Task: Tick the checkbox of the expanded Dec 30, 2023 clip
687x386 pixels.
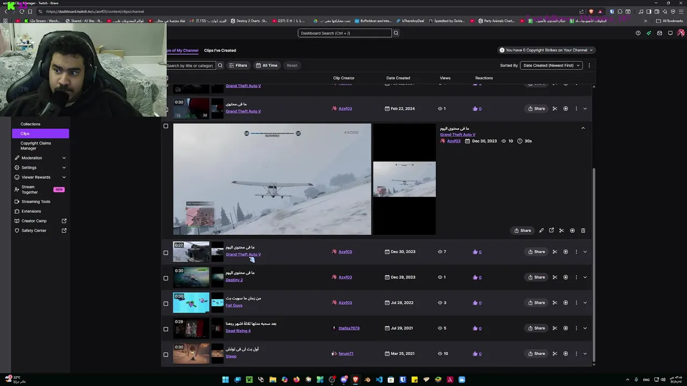Action: click(166, 126)
